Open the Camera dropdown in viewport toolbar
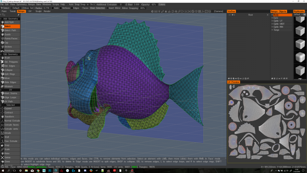Image resolution: width=307 pixels, height=173 pixels. tap(219, 11)
